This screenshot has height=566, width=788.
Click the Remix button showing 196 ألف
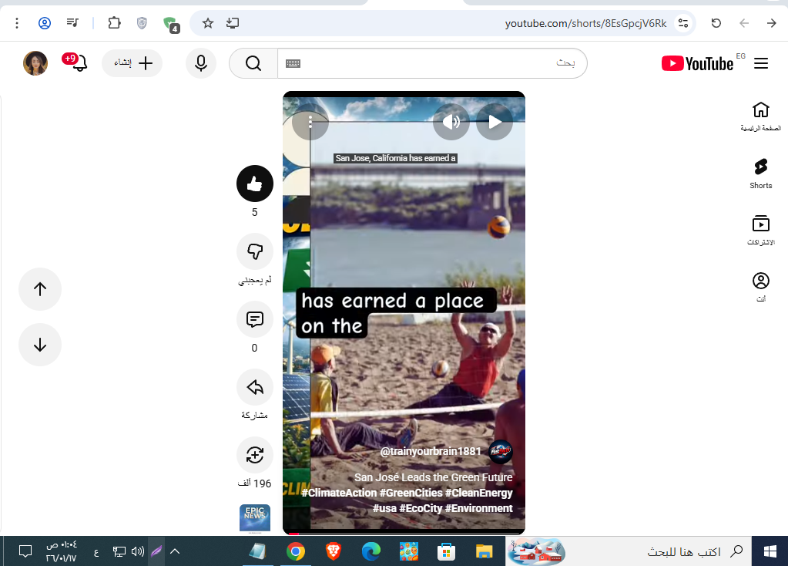point(255,455)
